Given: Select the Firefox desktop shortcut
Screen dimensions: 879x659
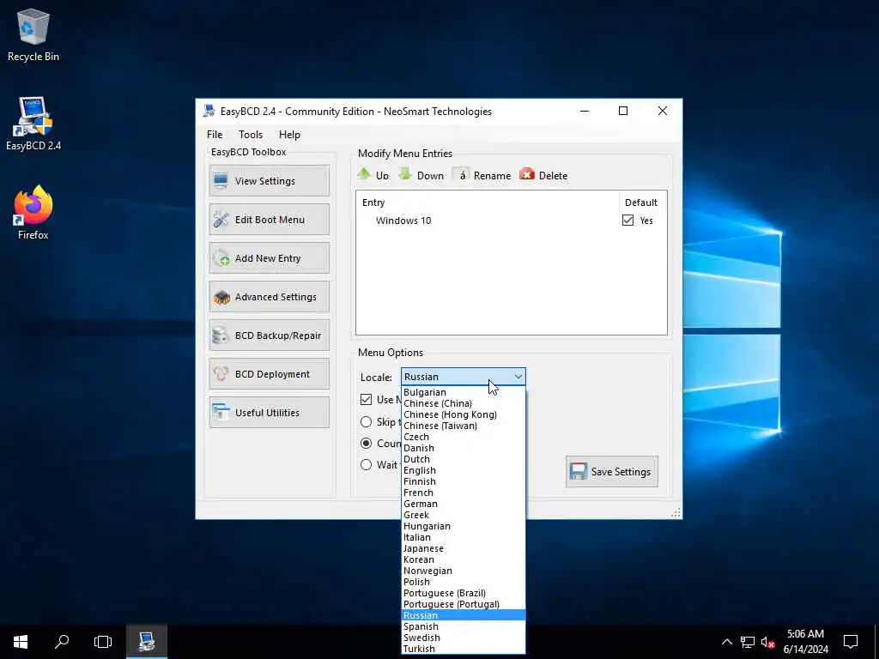Looking at the screenshot, I should click(x=33, y=213).
